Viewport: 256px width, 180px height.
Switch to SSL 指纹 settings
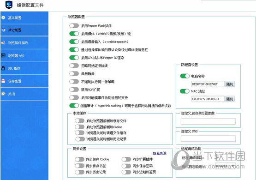click(24, 68)
